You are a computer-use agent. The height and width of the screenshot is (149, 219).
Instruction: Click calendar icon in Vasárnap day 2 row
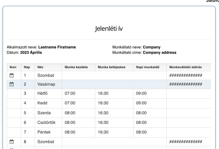click(x=12, y=84)
